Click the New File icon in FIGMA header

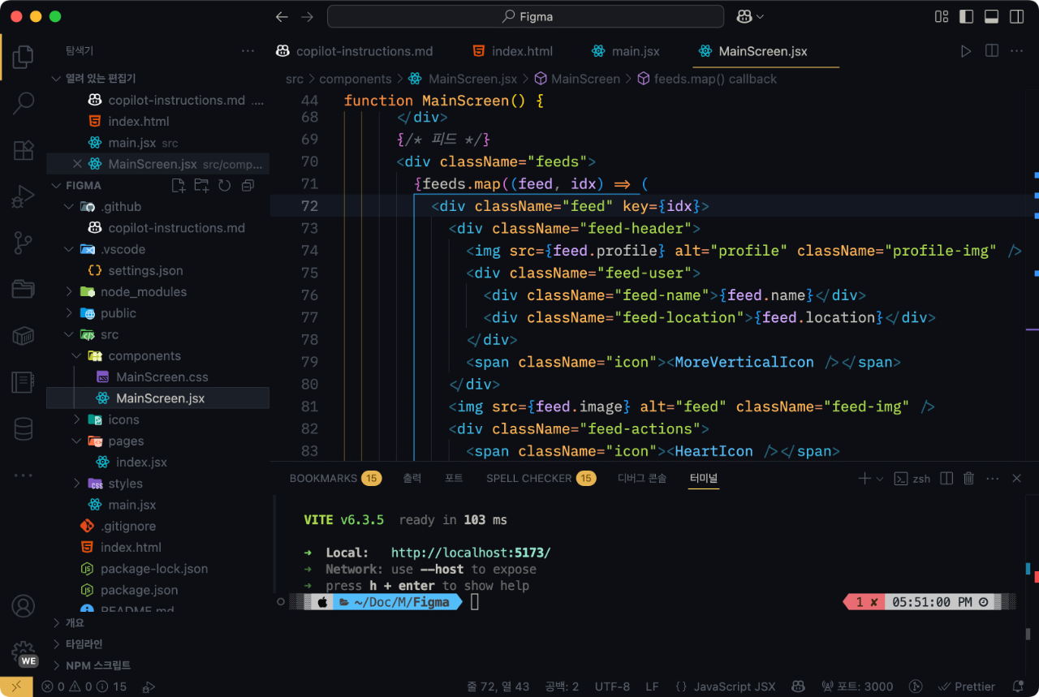[179, 185]
